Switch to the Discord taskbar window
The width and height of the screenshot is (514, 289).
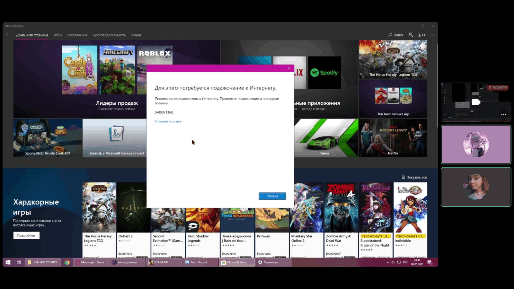200,262
